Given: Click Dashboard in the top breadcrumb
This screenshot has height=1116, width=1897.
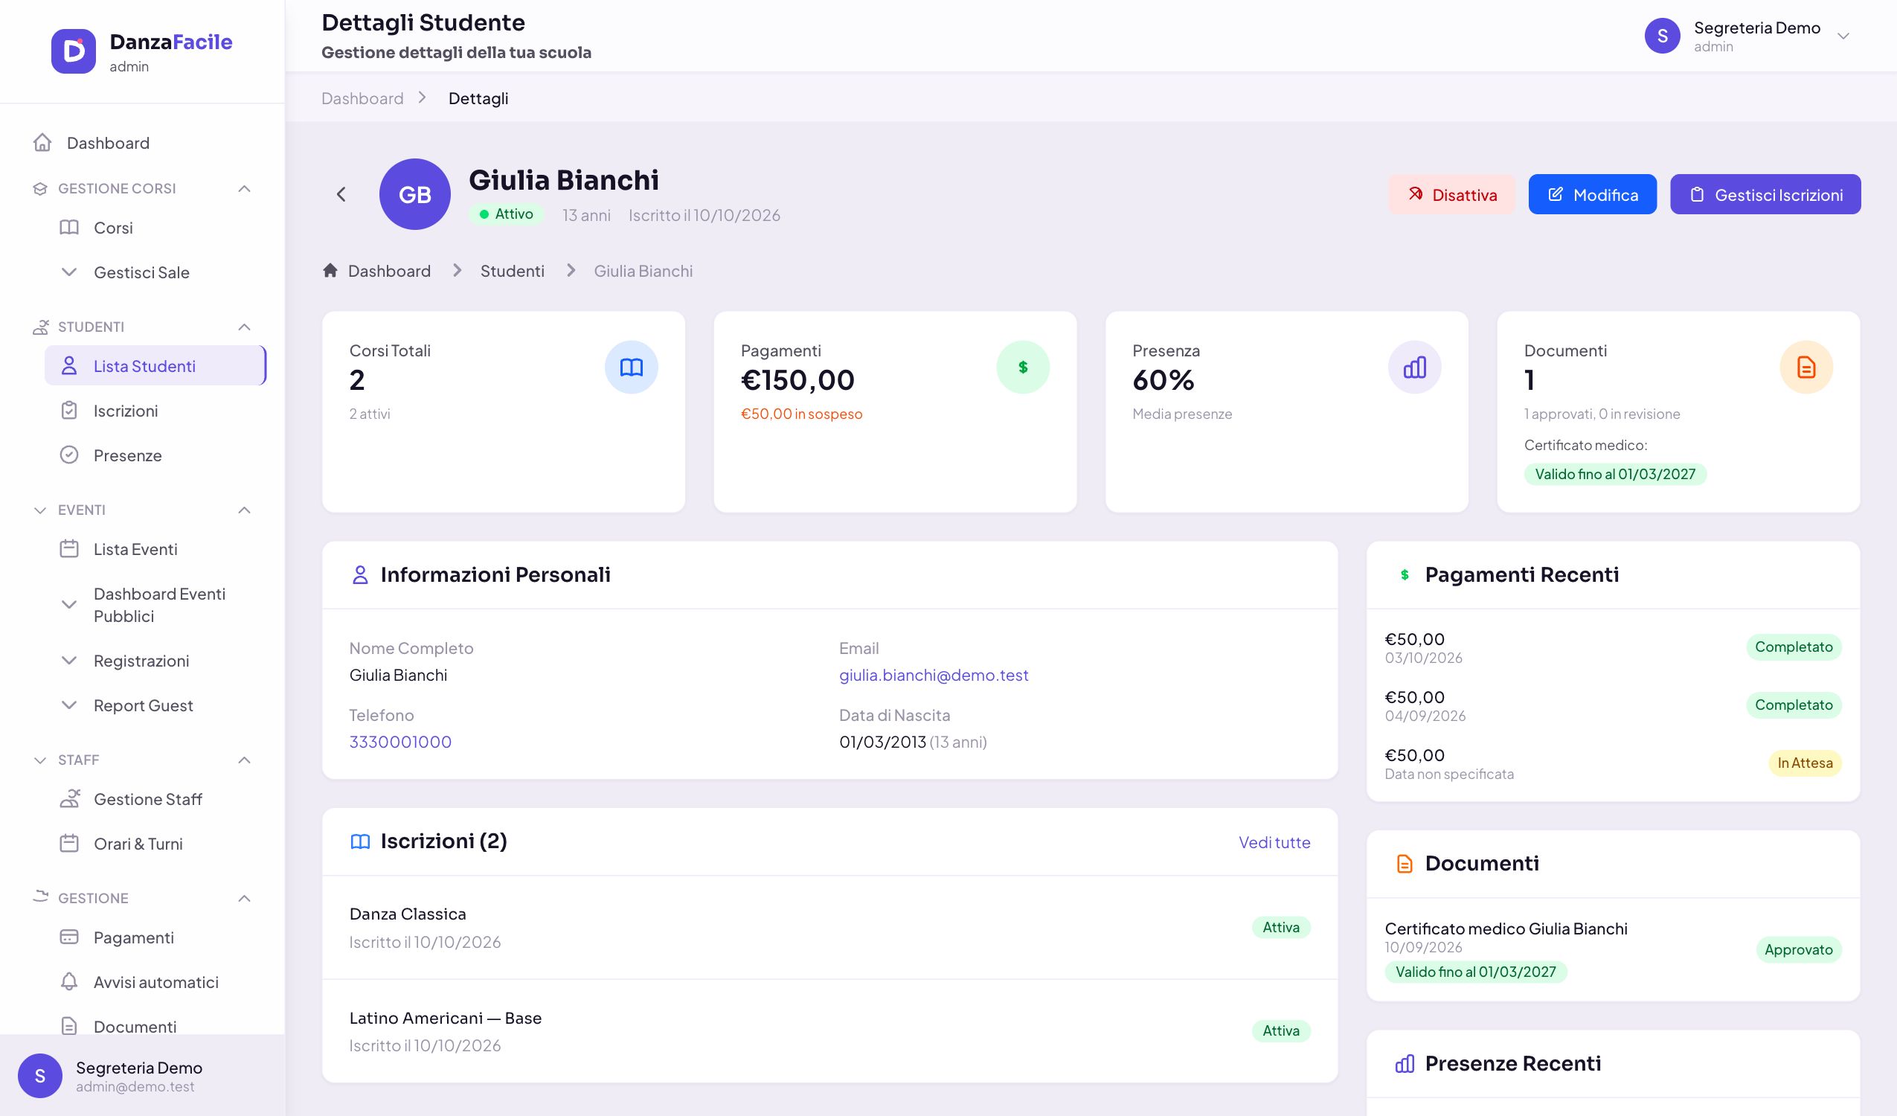Looking at the screenshot, I should pyautogui.click(x=362, y=98).
